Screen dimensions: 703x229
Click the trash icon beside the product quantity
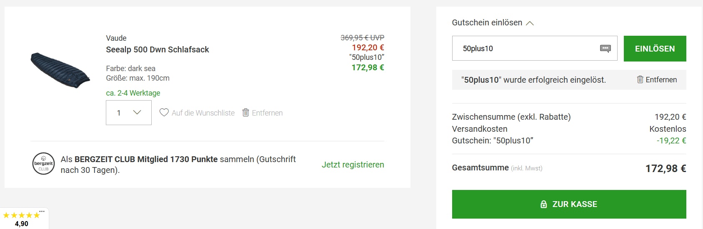(x=246, y=113)
